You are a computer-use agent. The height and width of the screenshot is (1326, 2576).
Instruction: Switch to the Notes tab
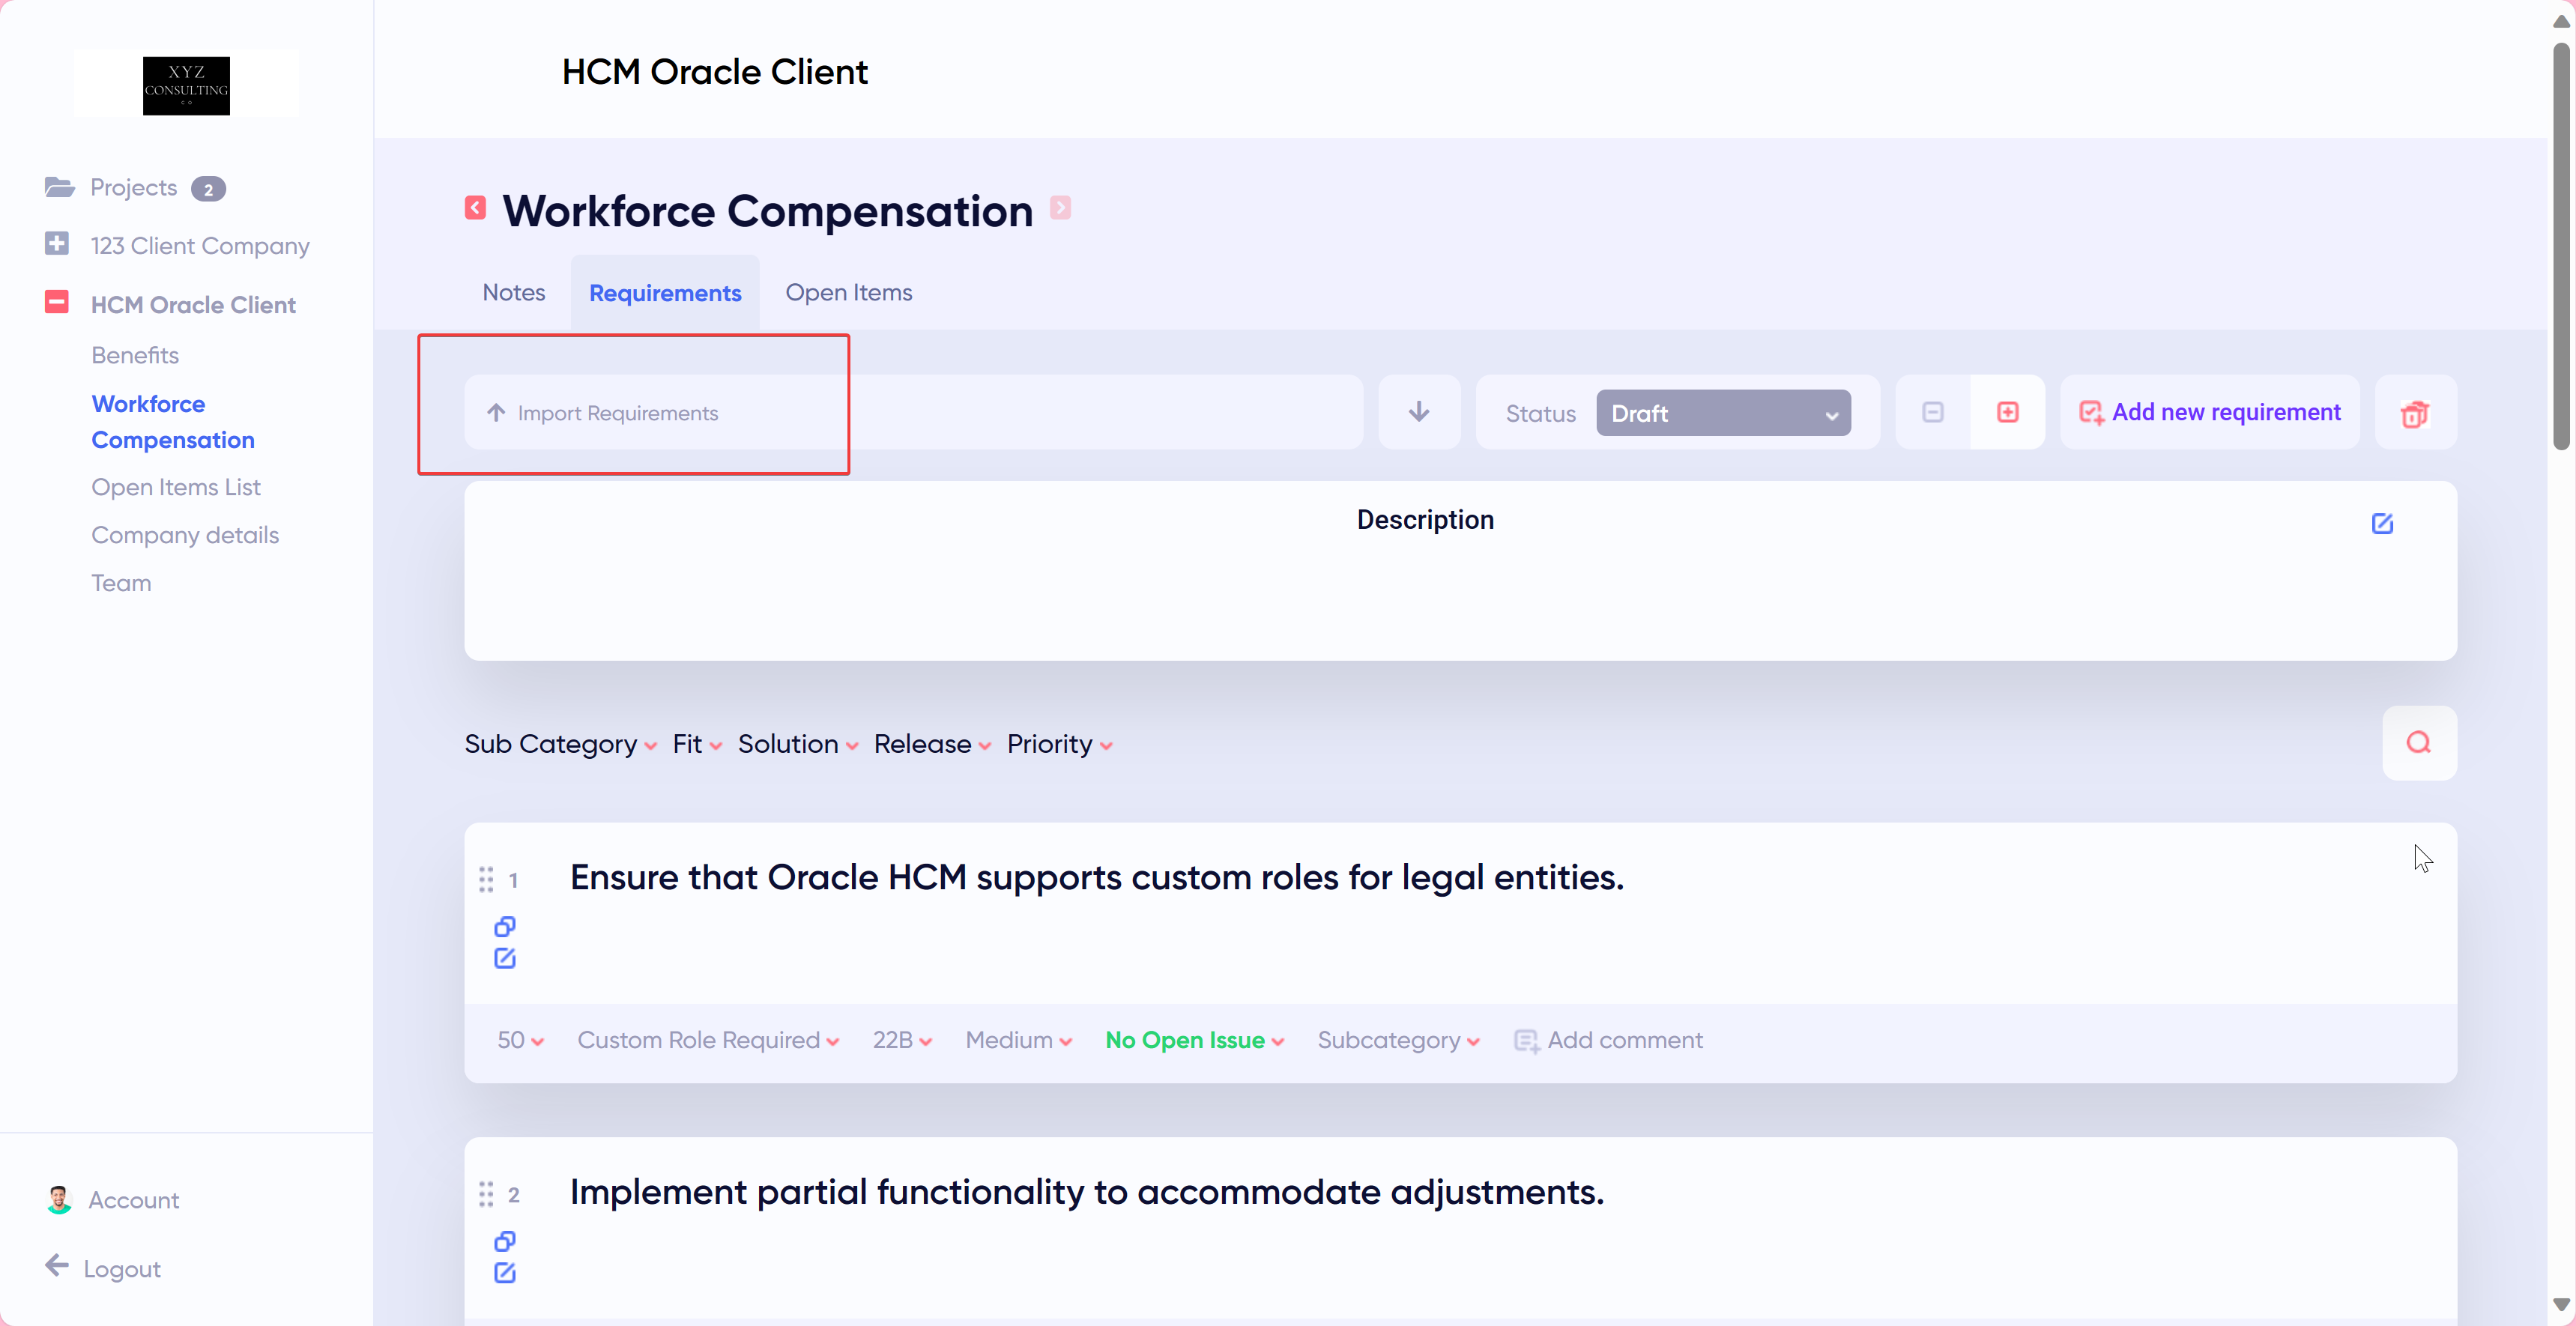click(513, 292)
